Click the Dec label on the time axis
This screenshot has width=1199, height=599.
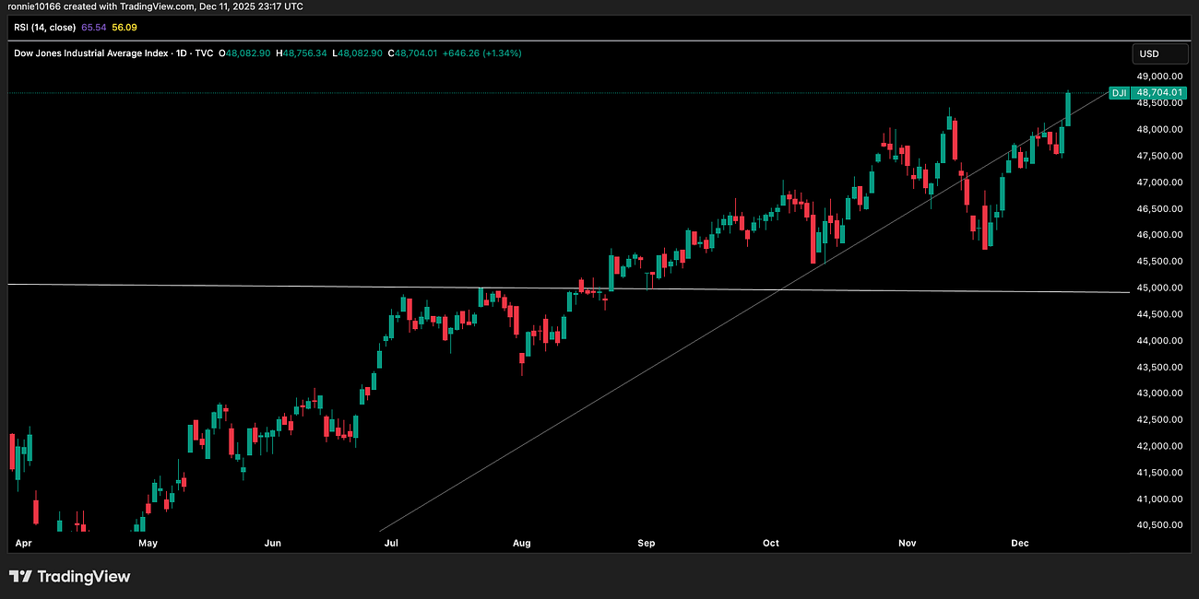1019,543
